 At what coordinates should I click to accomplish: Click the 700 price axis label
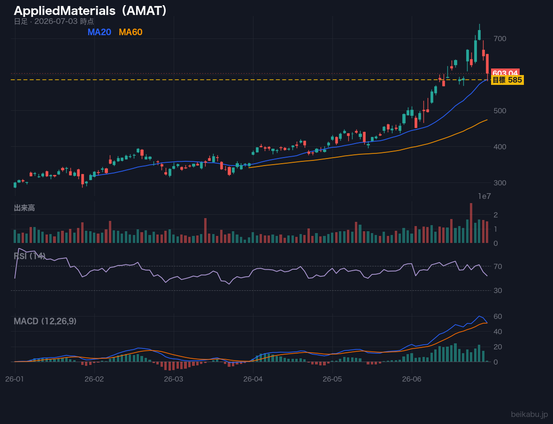(x=500, y=38)
